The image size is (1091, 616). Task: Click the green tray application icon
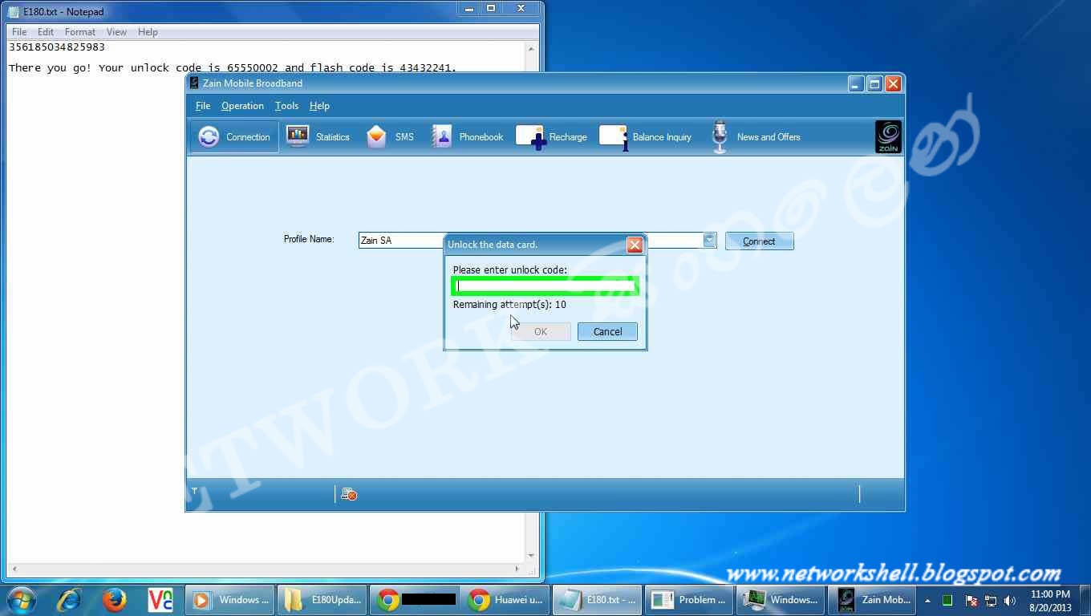(x=947, y=600)
